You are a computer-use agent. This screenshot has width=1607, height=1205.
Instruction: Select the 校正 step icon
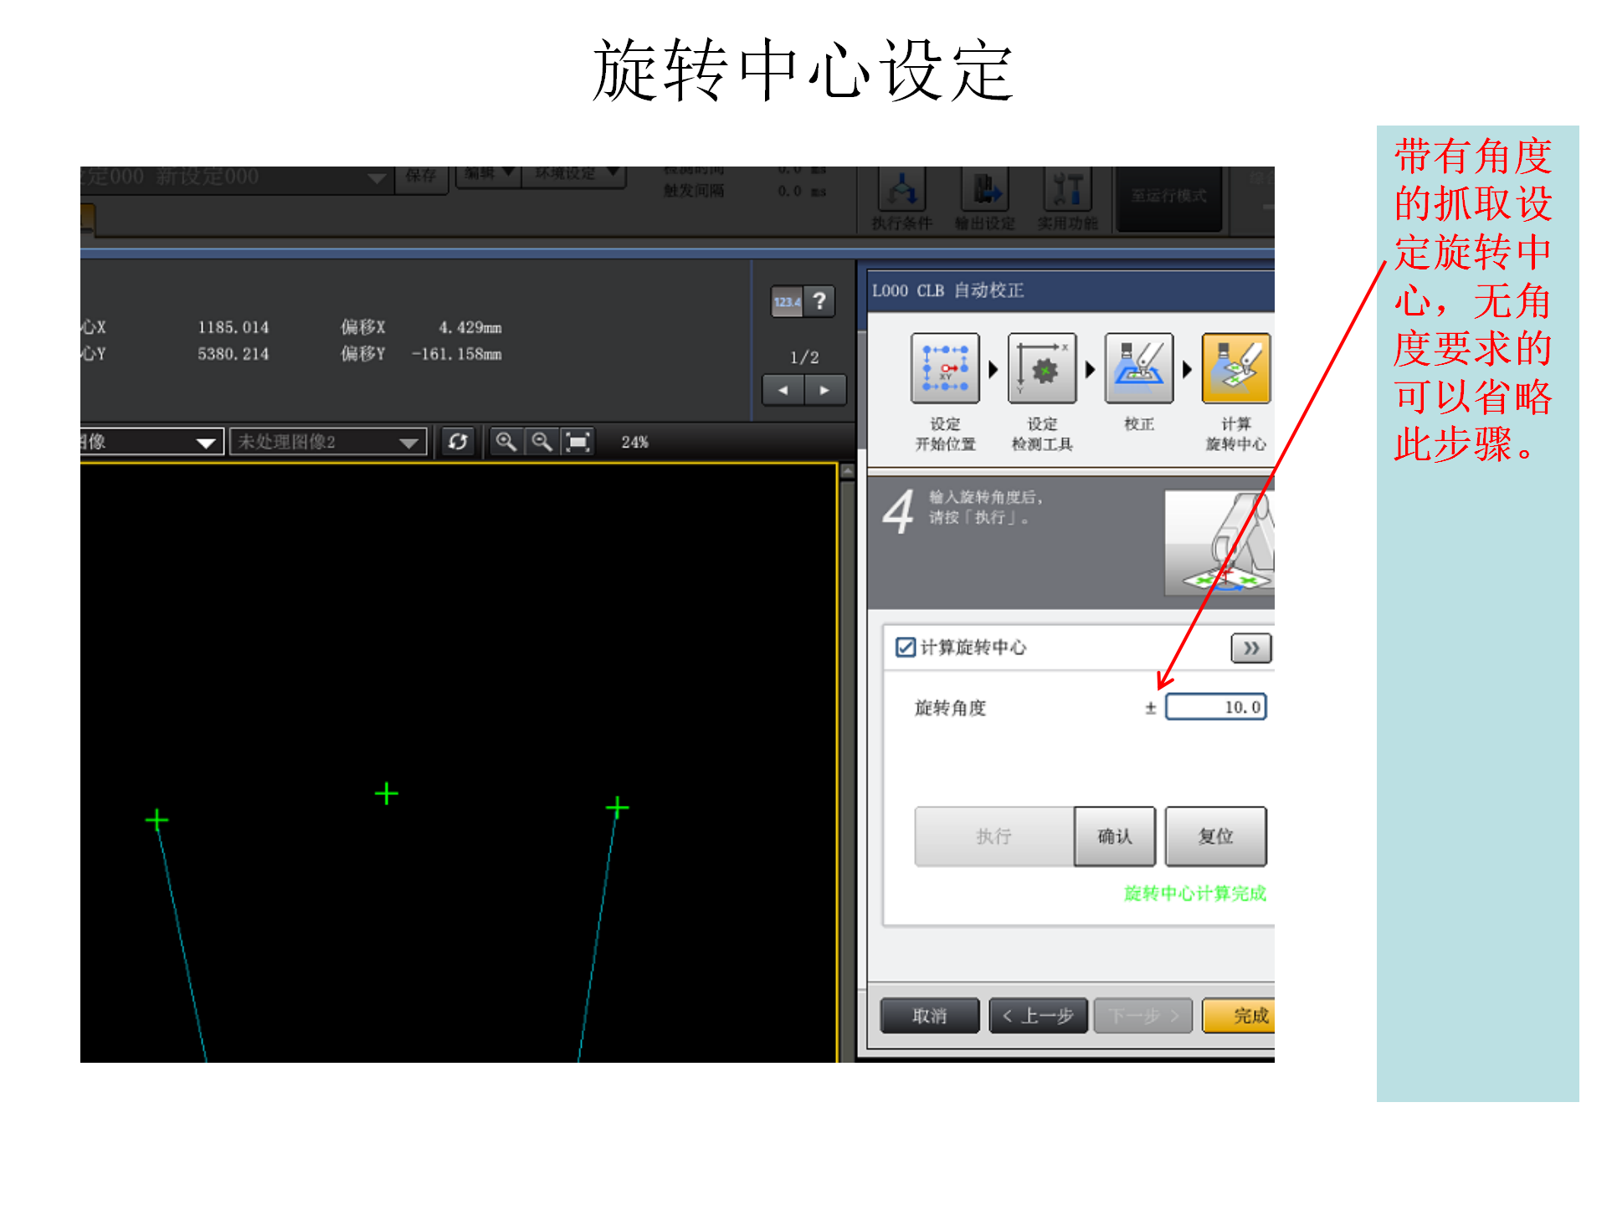point(1139,368)
